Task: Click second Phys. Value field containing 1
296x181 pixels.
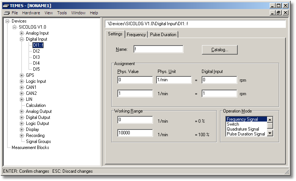Action: point(135,94)
